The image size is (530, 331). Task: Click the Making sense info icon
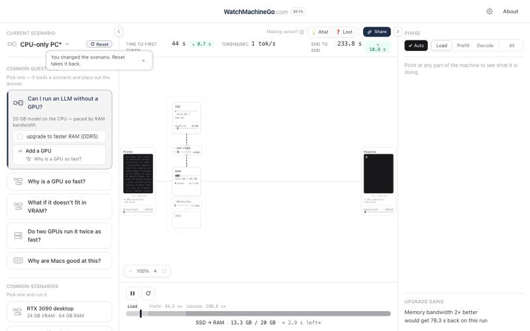point(301,32)
